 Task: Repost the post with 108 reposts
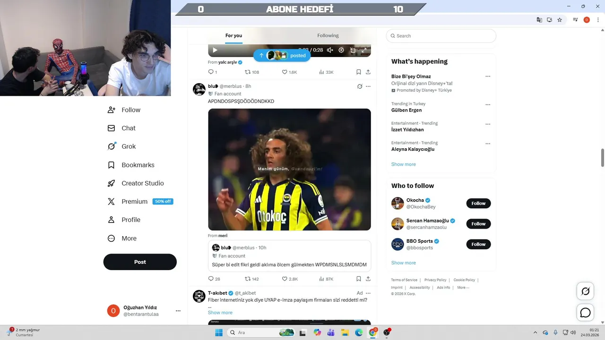pos(251,72)
